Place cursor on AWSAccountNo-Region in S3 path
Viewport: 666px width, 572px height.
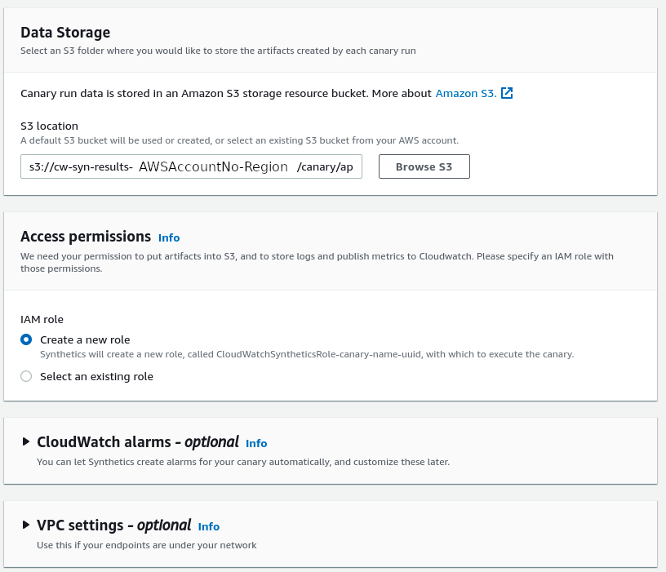point(213,167)
